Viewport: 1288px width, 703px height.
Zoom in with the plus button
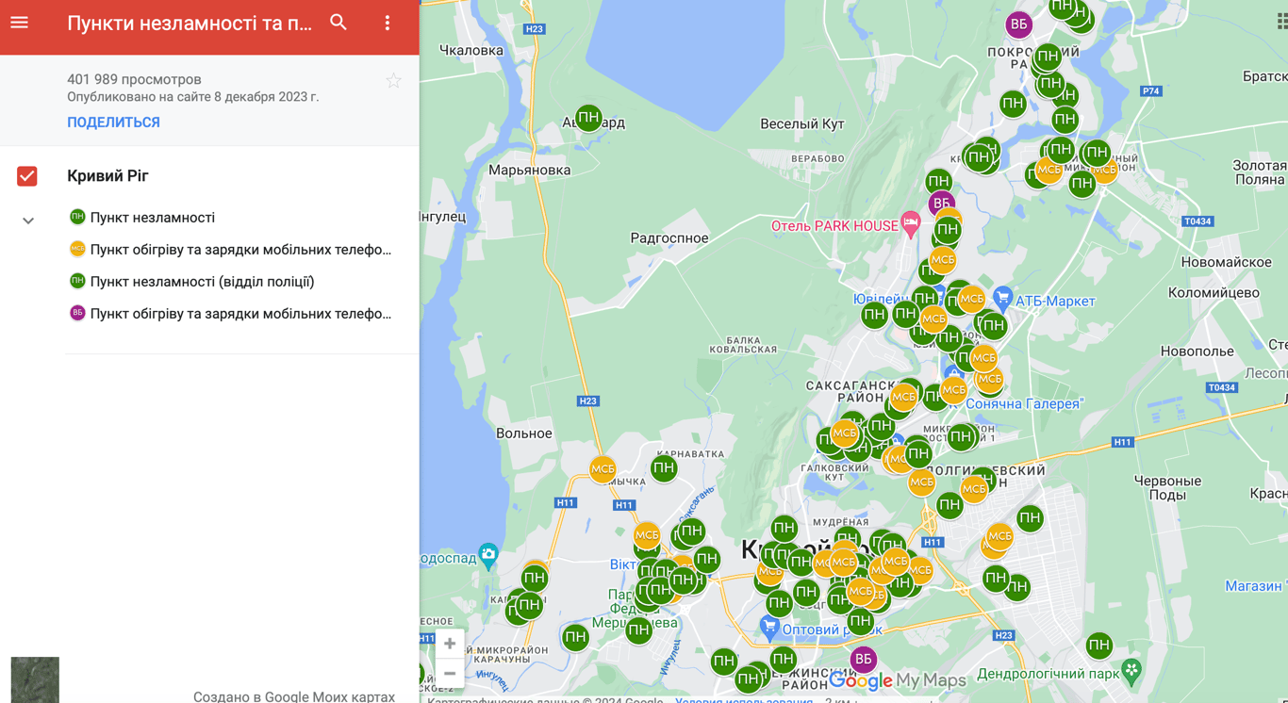450,644
